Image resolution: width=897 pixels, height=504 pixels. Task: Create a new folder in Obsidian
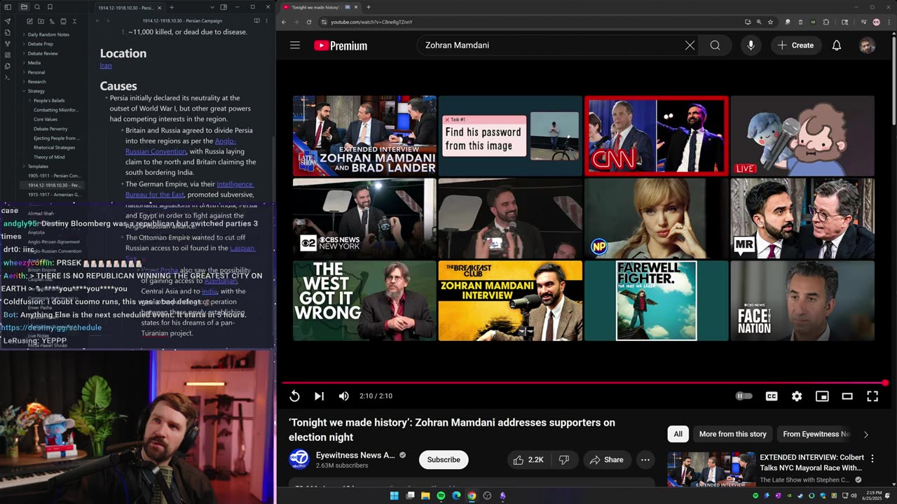point(41,21)
